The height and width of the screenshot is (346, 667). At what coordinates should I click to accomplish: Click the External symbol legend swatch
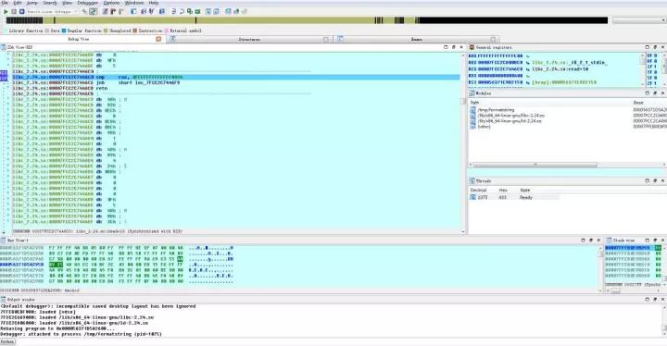167,31
